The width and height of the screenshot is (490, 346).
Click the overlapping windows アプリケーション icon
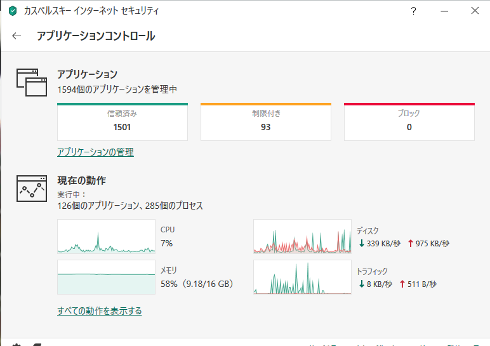pyautogui.click(x=32, y=83)
